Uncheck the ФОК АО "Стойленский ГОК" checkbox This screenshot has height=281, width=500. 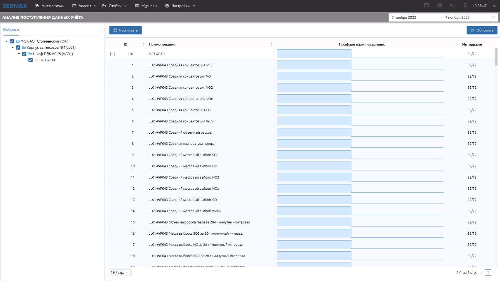click(12, 41)
